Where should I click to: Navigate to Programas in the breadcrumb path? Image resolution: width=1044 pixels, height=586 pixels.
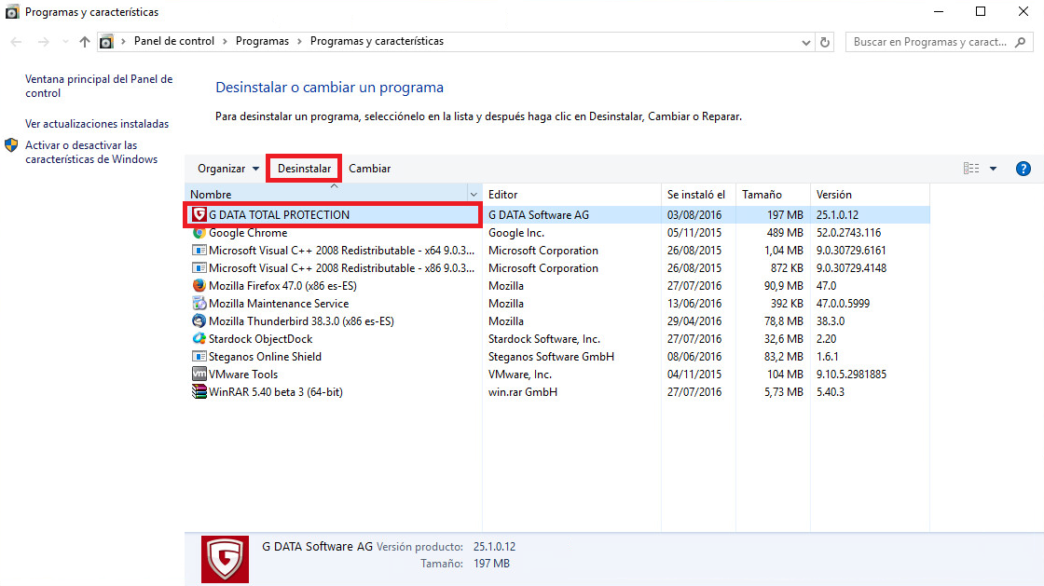[262, 41]
